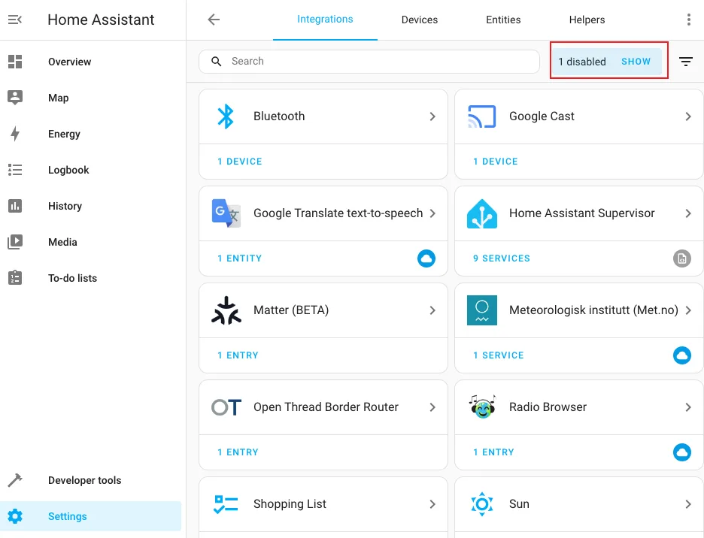Click the Home Assistant Supervisor logo
This screenshot has height=538, width=704.
(x=482, y=213)
